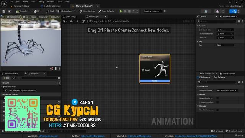The width and height of the screenshot is (245, 138).
Task: Open My Blueprint settings gear
Action: tap(59, 78)
